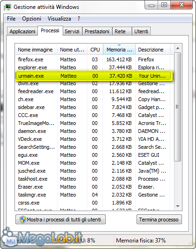The height and width of the screenshot is (249, 196).
Task: Click the VIA HD A... description
Action: coord(151,139)
